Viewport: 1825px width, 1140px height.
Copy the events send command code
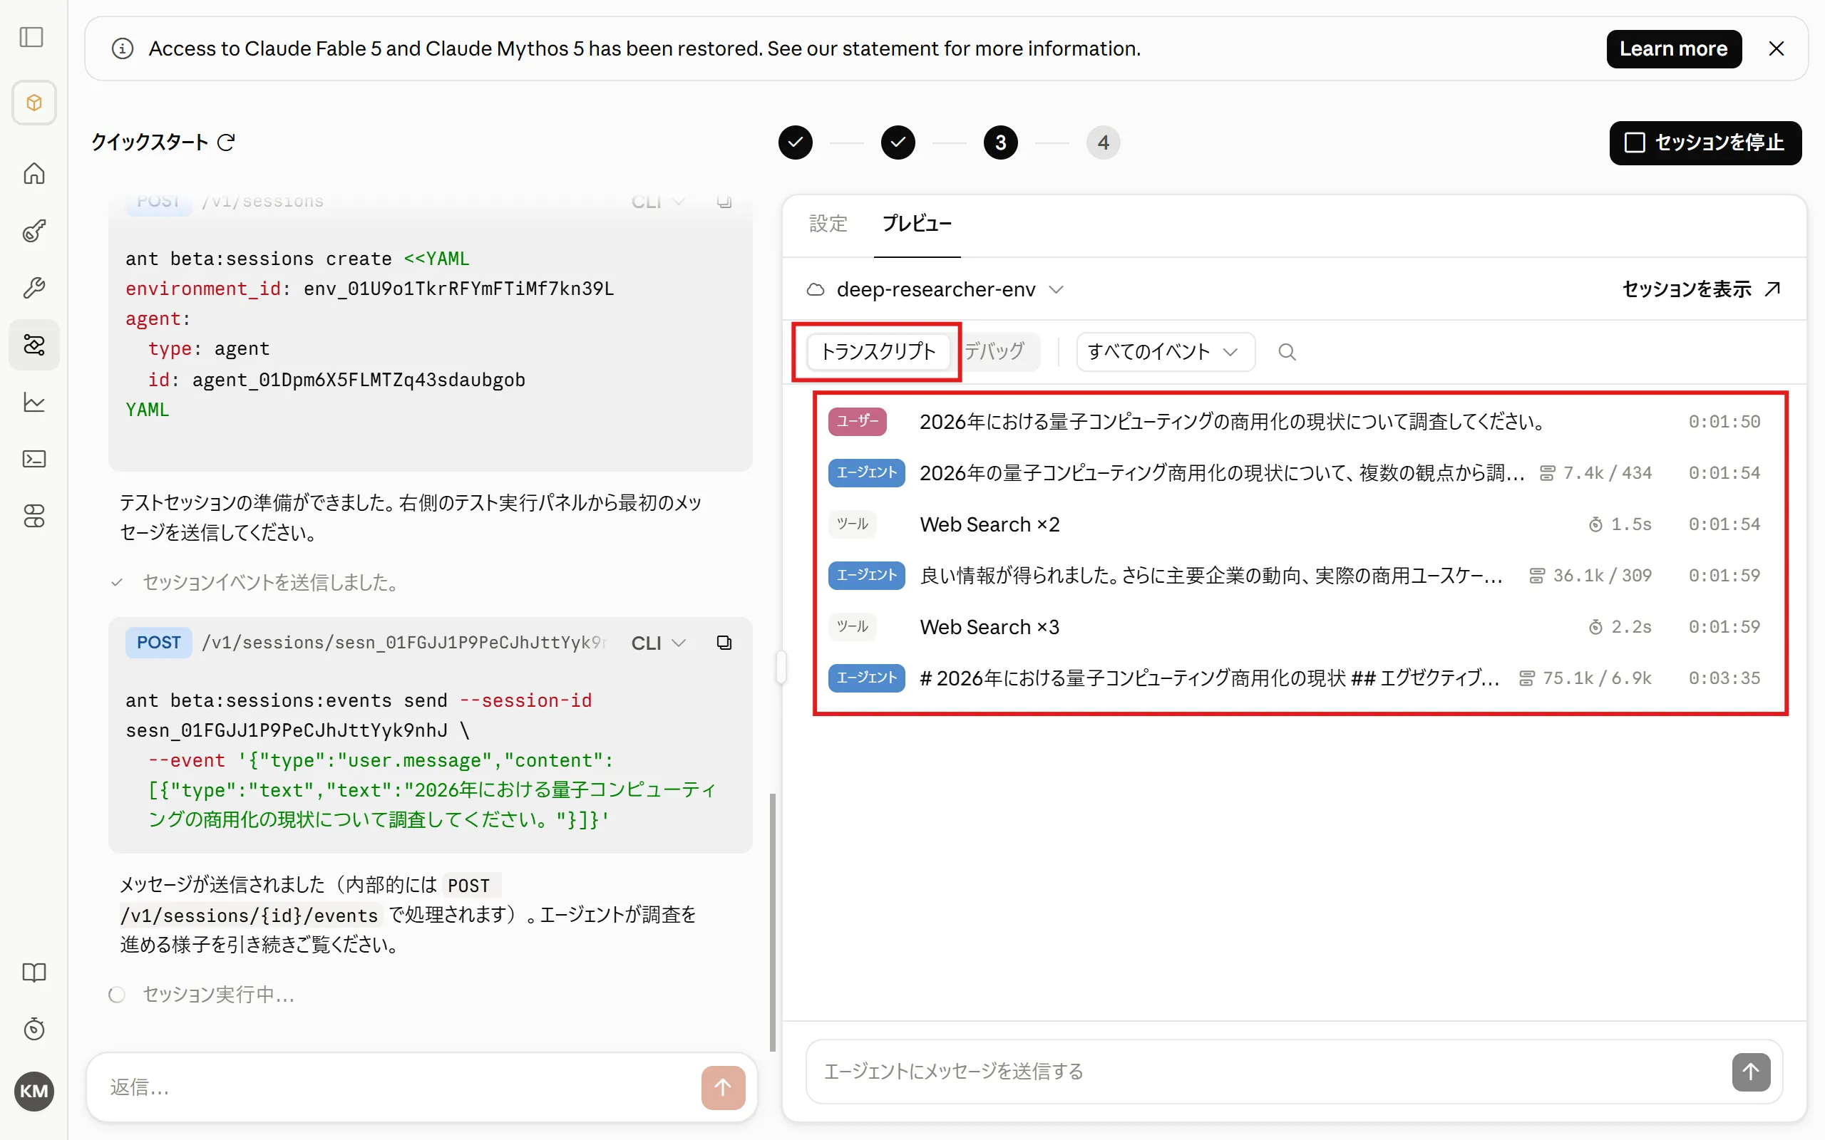coord(724,643)
